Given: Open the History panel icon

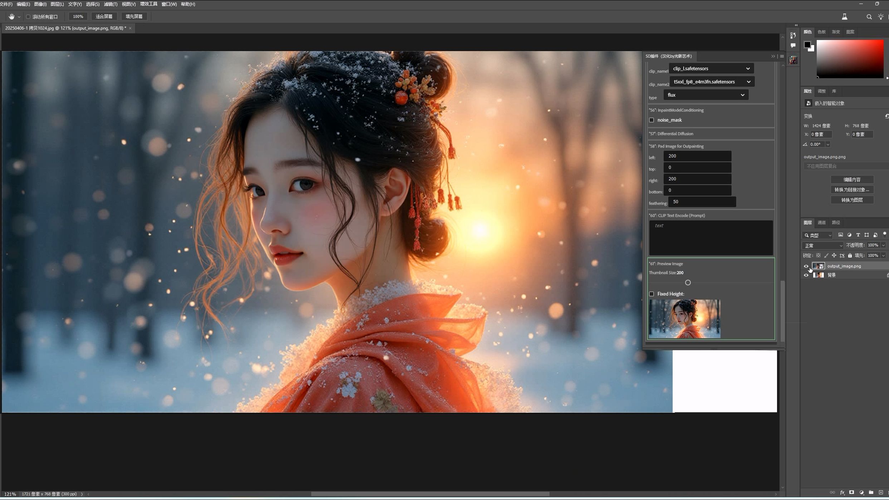Looking at the screenshot, I should tap(793, 35).
